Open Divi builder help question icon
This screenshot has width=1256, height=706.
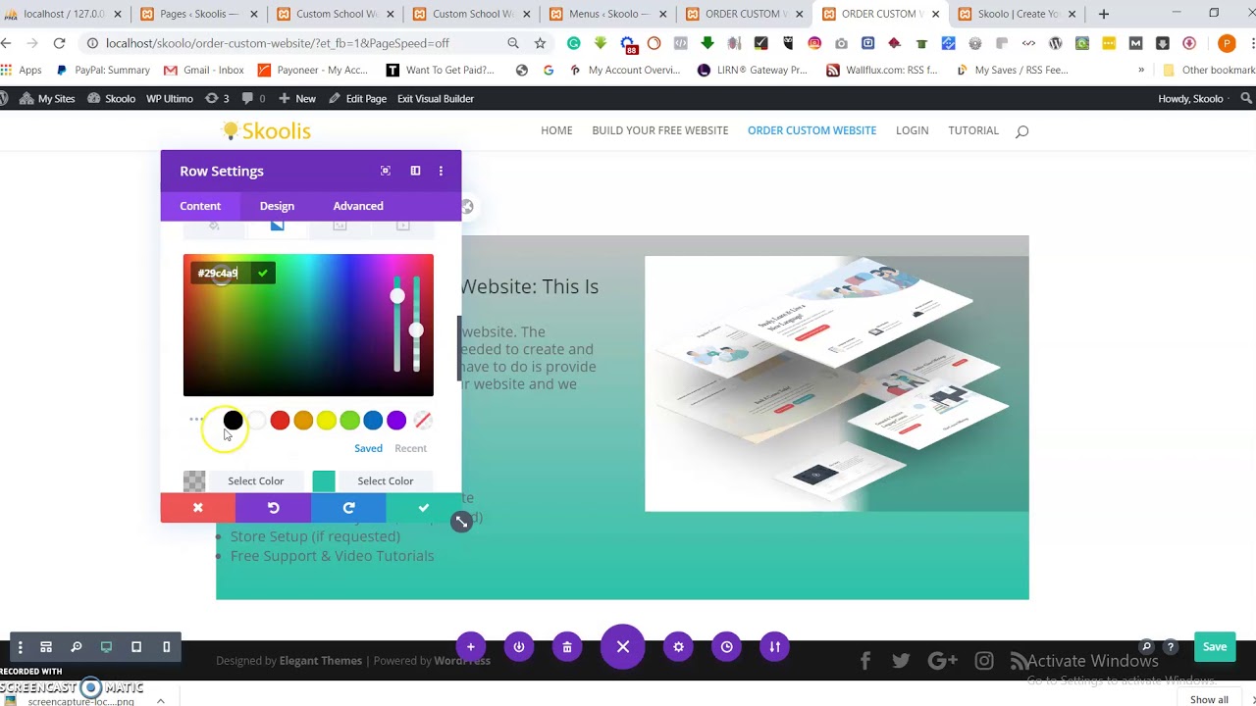click(x=1170, y=647)
